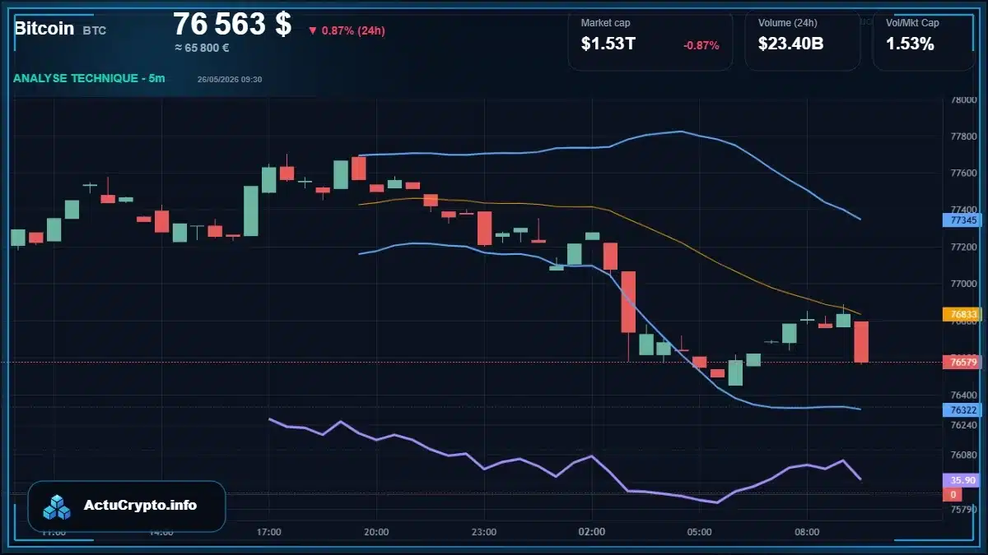Screen dimensions: 988x555
Task: Click the 02:00 time axis label
Action: pyautogui.click(x=592, y=532)
